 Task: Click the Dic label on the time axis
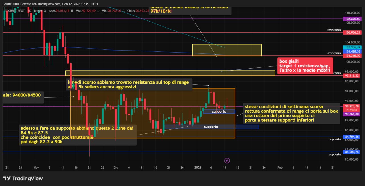[115, 168]
